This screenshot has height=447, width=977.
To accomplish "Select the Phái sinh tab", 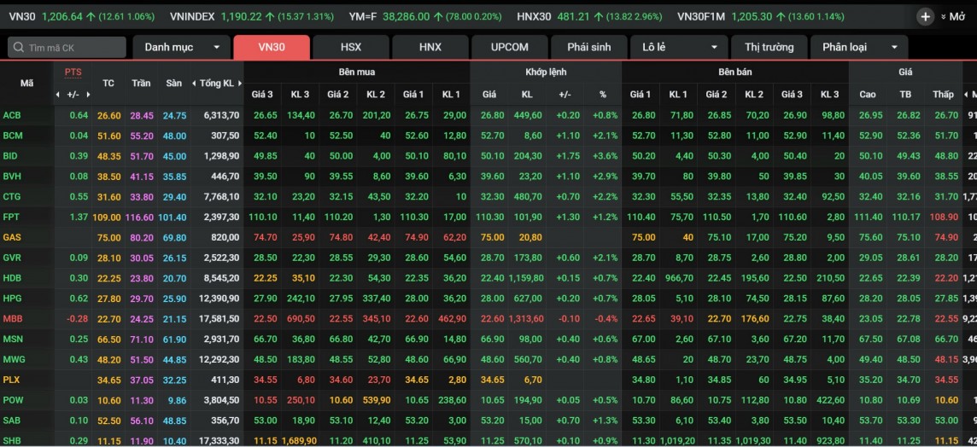I will 588,48.
